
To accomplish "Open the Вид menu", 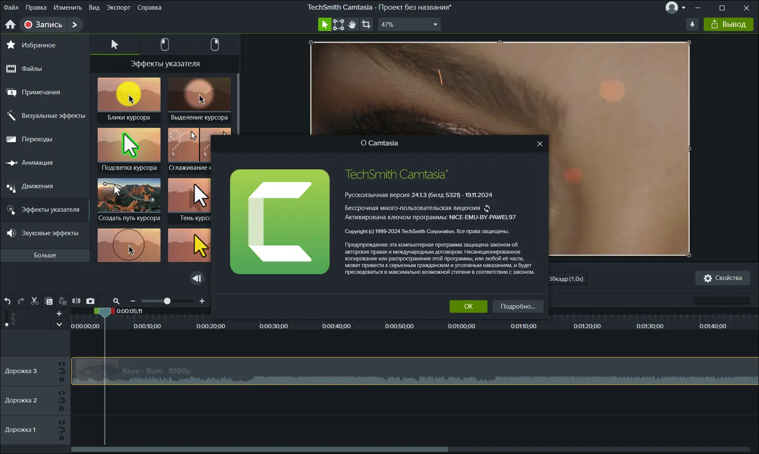I will [94, 8].
